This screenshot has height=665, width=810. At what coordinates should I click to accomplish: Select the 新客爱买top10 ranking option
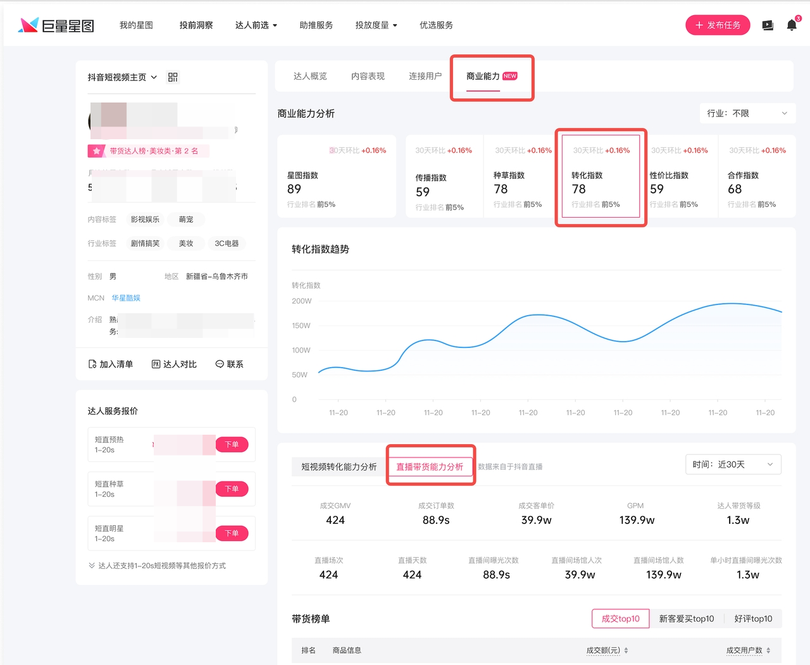point(686,619)
